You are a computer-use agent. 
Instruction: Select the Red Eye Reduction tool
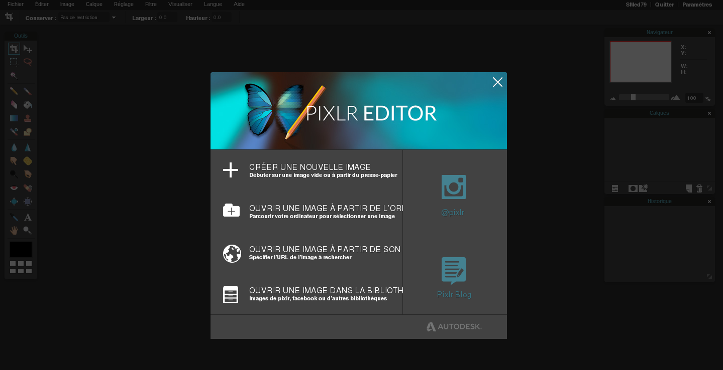click(14, 188)
